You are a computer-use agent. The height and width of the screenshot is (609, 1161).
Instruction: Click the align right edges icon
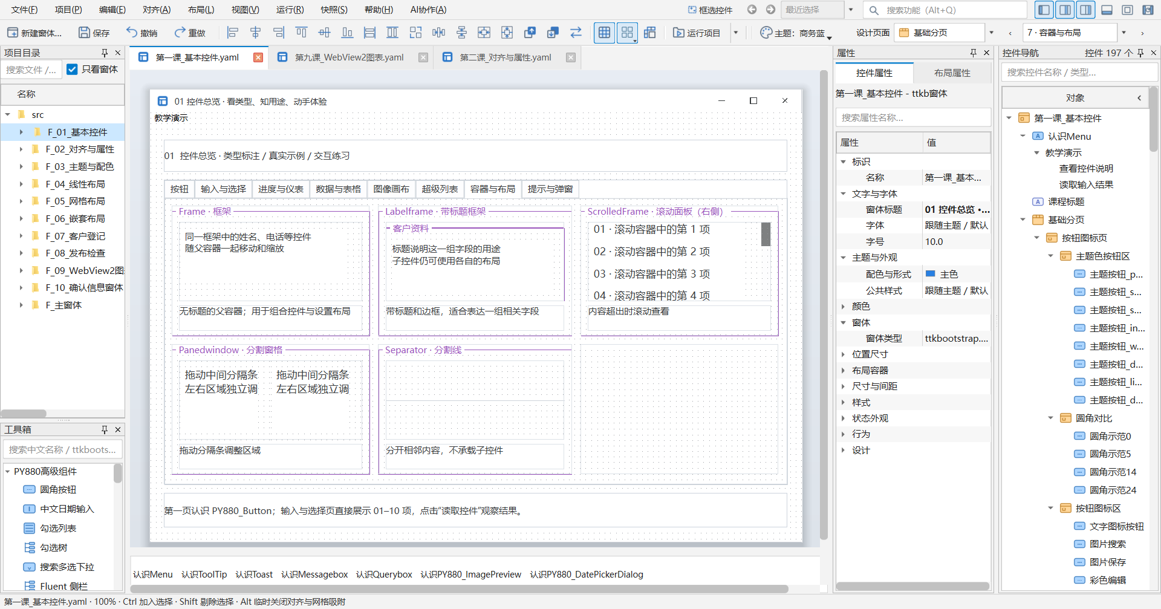tap(279, 33)
